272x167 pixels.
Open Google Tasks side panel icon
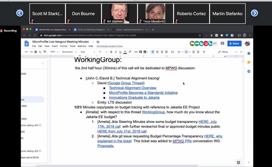point(249,71)
